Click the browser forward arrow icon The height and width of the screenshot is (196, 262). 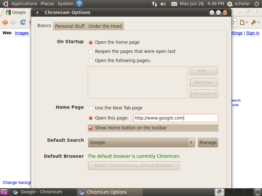[x=13, y=22]
